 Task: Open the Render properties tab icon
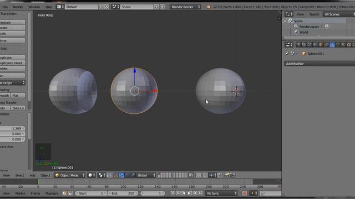point(298,45)
